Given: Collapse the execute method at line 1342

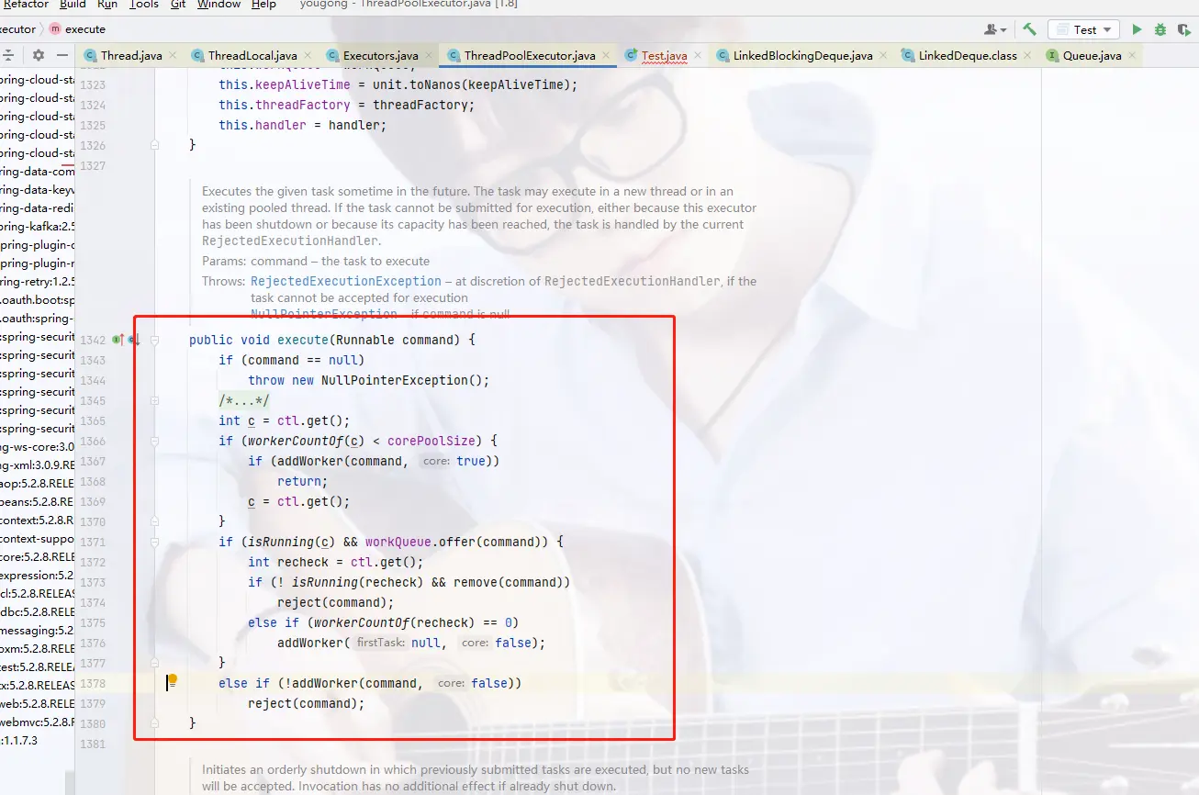Looking at the screenshot, I should [x=155, y=341].
